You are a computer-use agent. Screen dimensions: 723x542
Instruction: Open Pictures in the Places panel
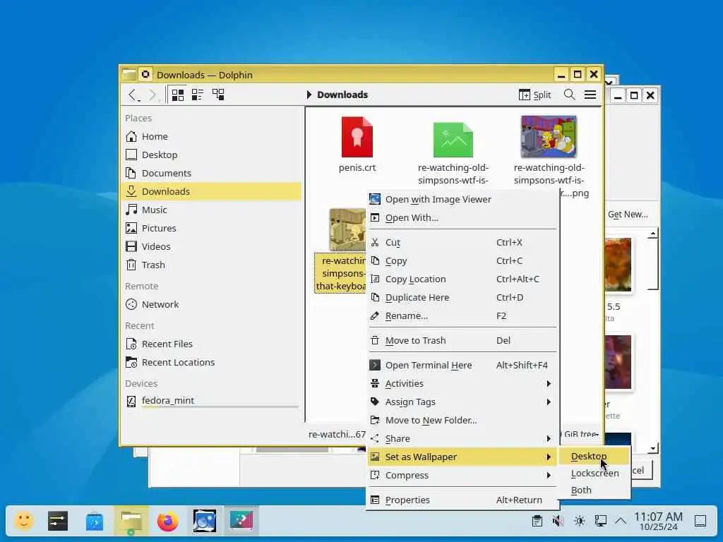[212, 228]
